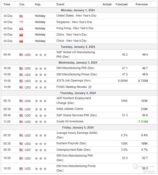The width and height of the screenshot is (158, 175).
Task: Open the ADP Nonfarm Employment Change event
Action: pyautogui.click(x=74, y=100)
